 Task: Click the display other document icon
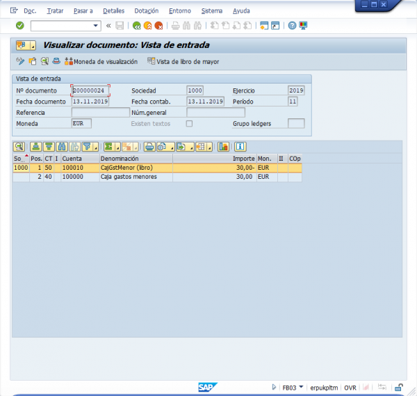tap(33, 61)
